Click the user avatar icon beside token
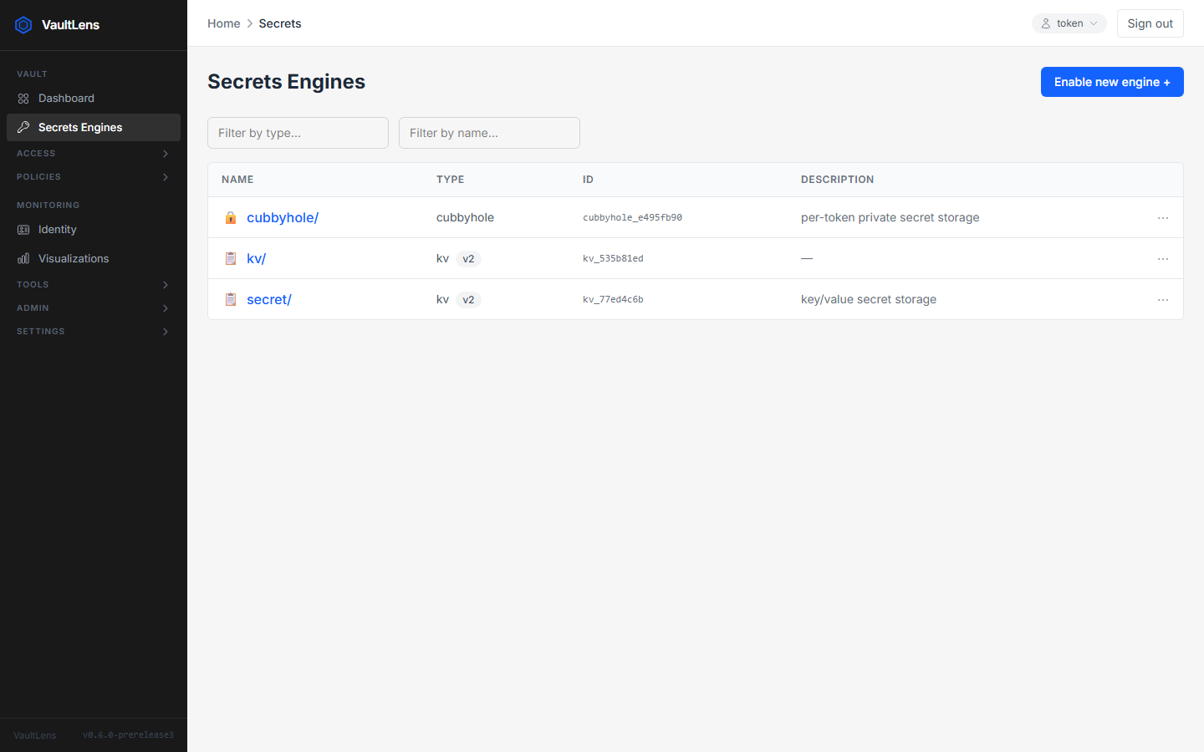1204x752 pixels. (x=1046, y=23)
